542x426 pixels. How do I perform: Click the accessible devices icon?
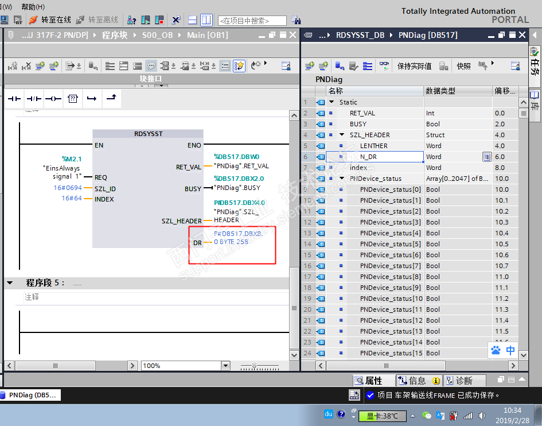131,20
